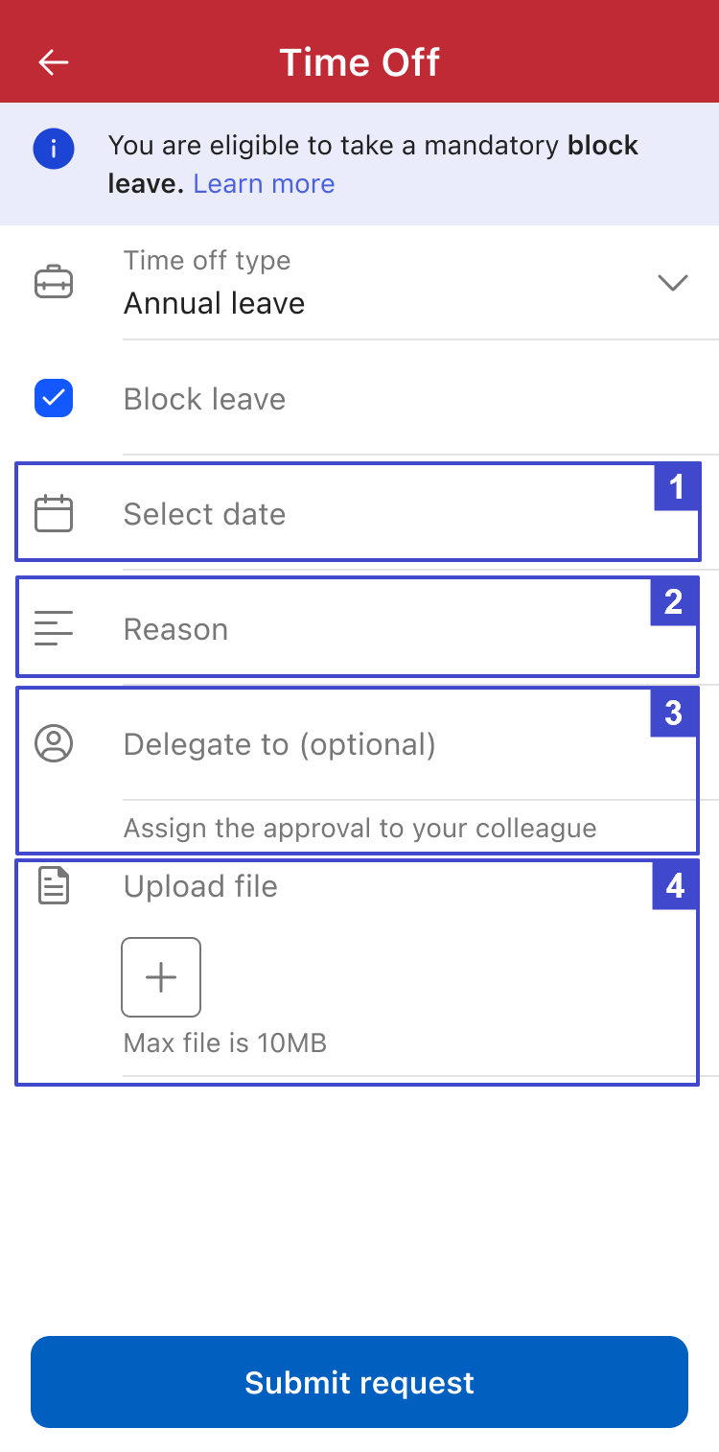Screen dimensions: 719x1452
Task: Click the text lines Reason icon
Action: pyautogui.click(x=54, y=628)
